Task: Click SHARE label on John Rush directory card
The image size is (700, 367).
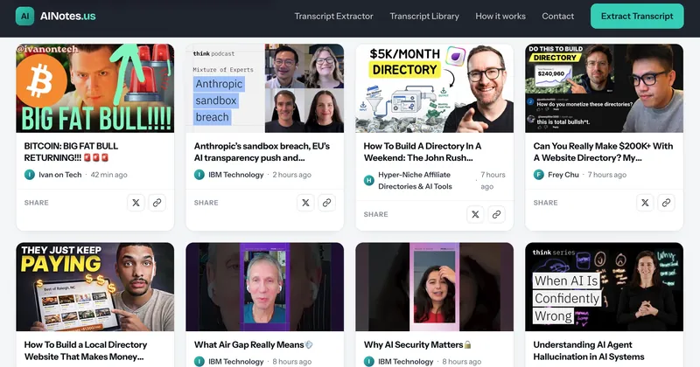Action: [x=376, y=214]
